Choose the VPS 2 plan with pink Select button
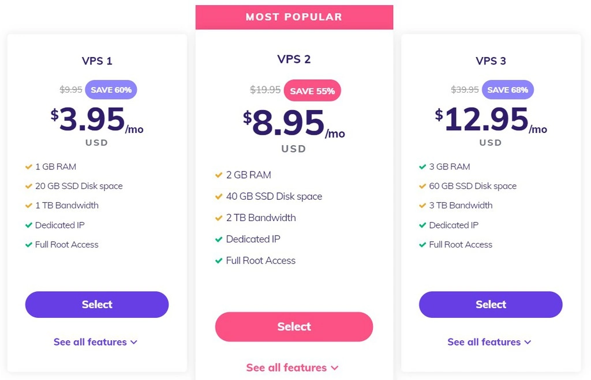Viewport: 591px width, 380px height. 294,326
